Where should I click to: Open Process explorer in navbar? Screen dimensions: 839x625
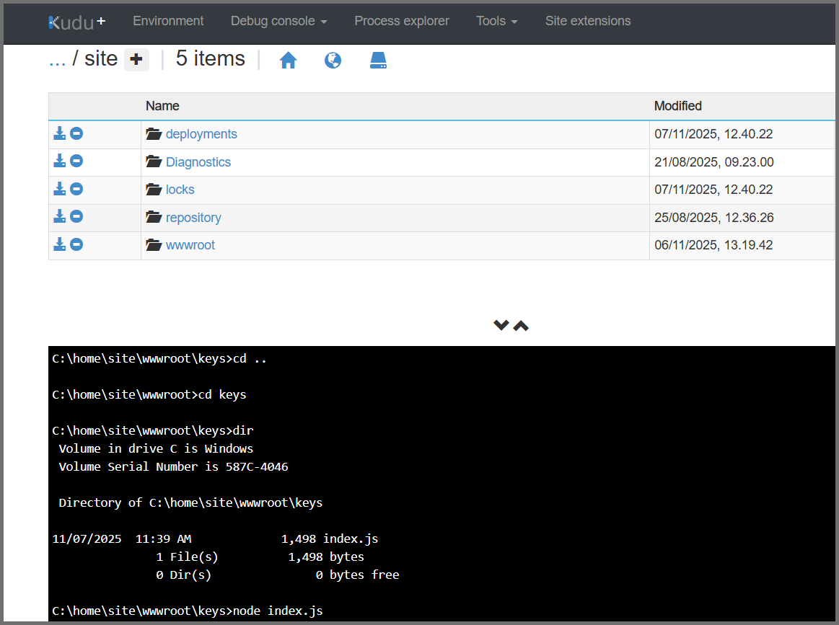(401, 21)
